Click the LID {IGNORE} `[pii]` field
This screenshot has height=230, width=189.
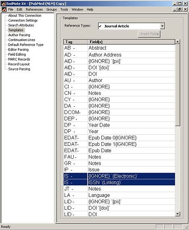131,201
